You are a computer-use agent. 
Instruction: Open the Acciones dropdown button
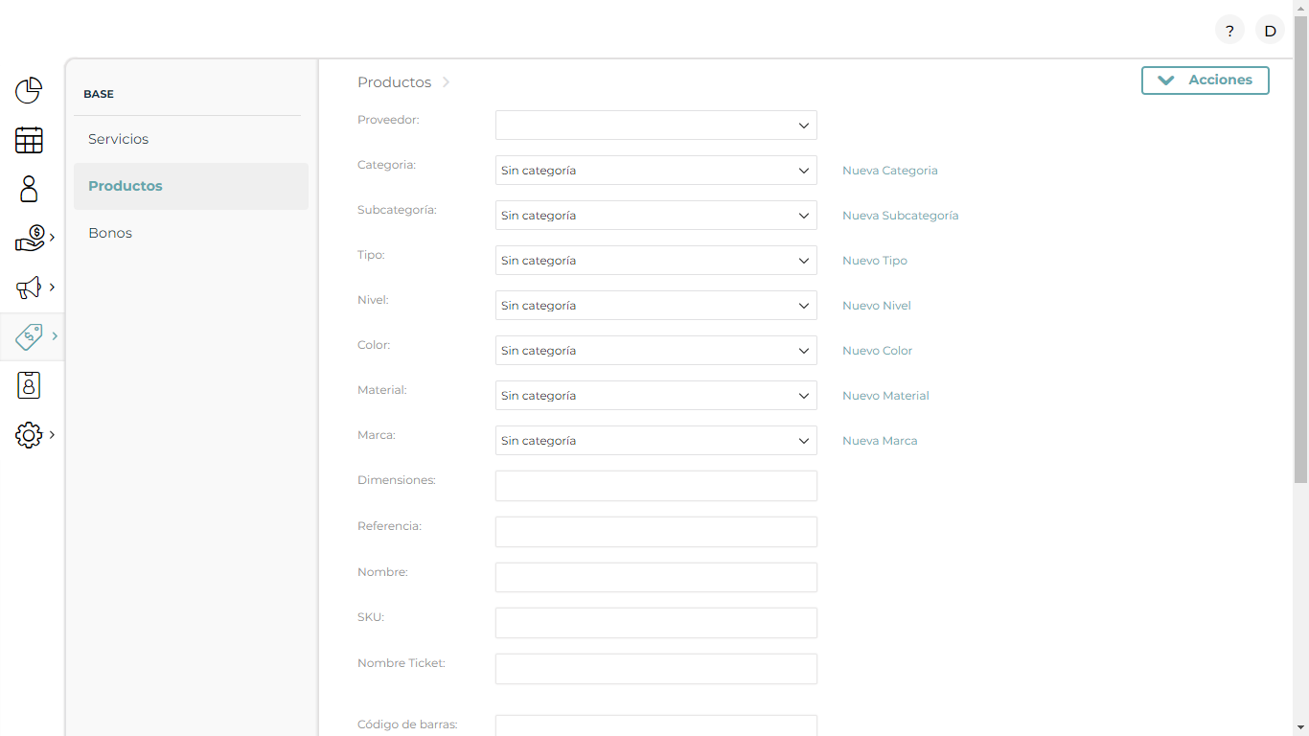point(1205,80)
